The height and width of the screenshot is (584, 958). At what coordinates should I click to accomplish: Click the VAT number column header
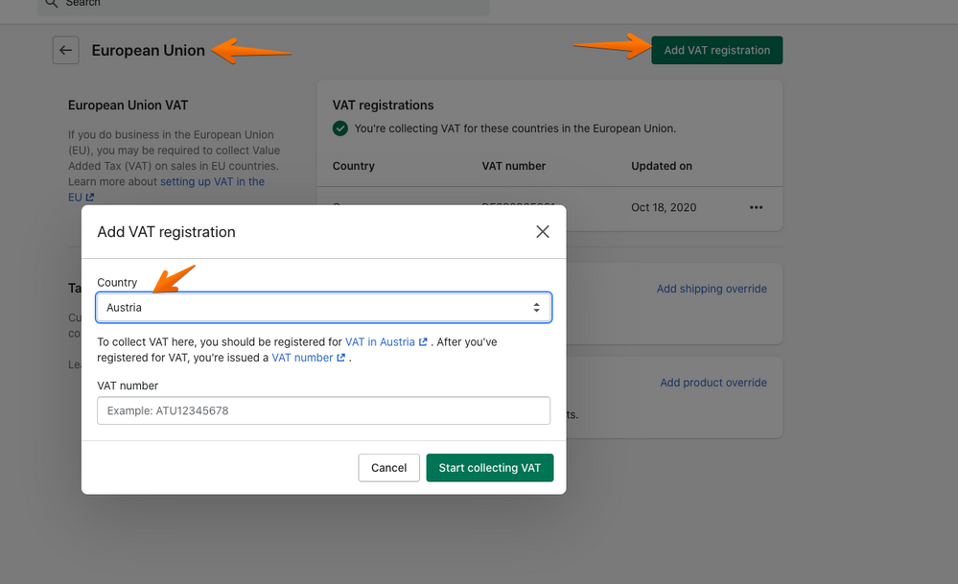pos(513,166)
